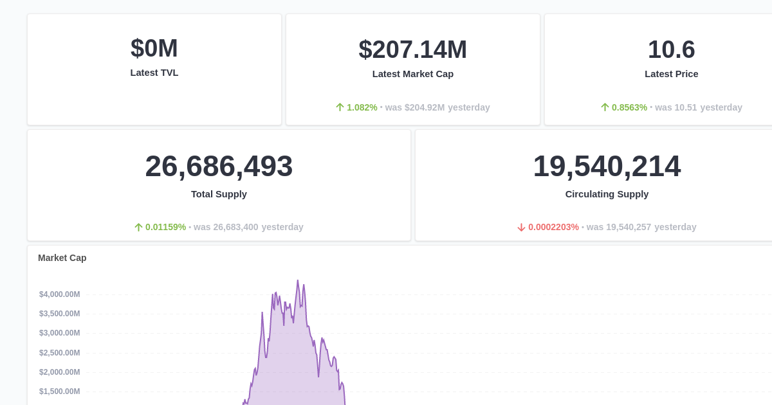The image size is (772, 405).
Task: Switch to the Market Cap section
Action: click(62, 258)
